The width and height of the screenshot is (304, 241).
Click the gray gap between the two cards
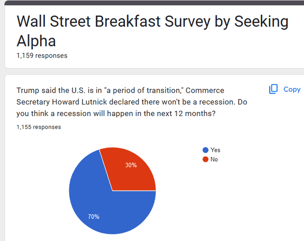(152, 71)
